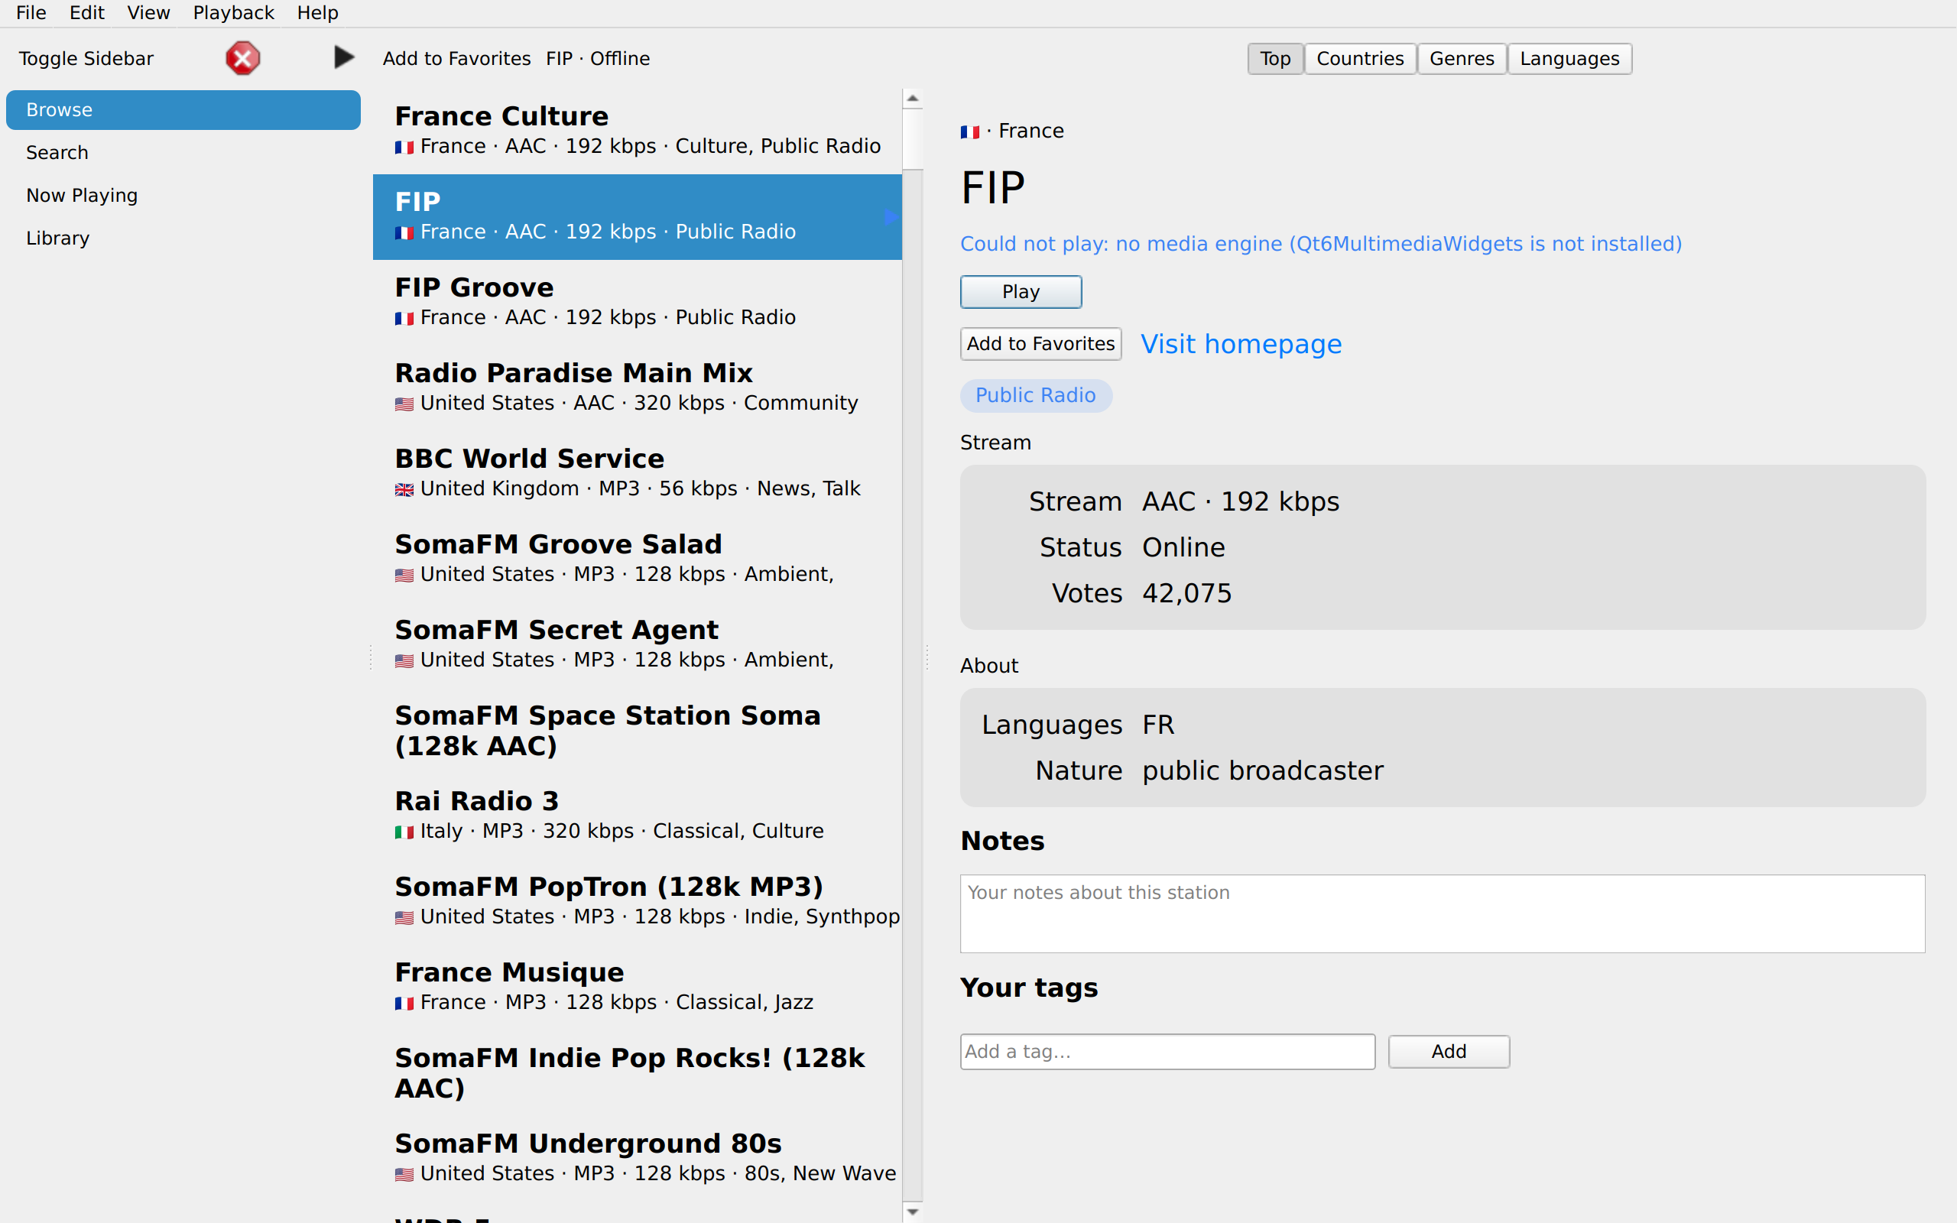Screen dimensions: 1957x1223
Task: Open the Playback menu
Action: click(234, 13)
